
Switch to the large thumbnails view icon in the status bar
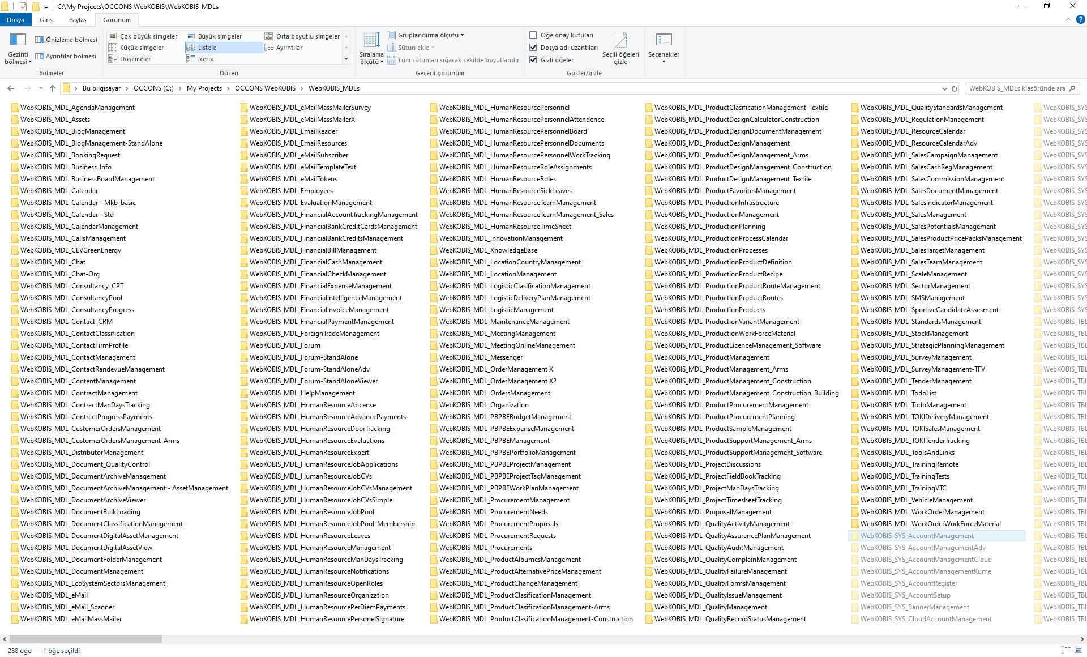1079,650
